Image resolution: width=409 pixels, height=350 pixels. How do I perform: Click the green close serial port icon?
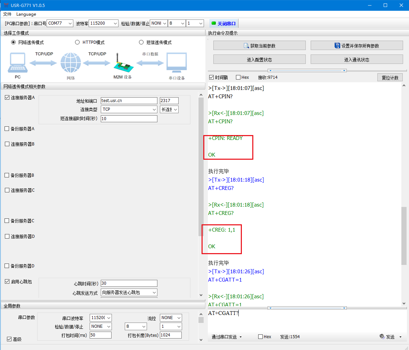pyautogui.click(x=213, y=24)
